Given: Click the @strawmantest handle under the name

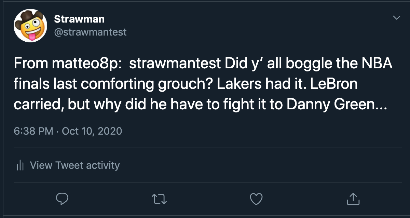Looking at the screenshot, I should coord(90,32).
